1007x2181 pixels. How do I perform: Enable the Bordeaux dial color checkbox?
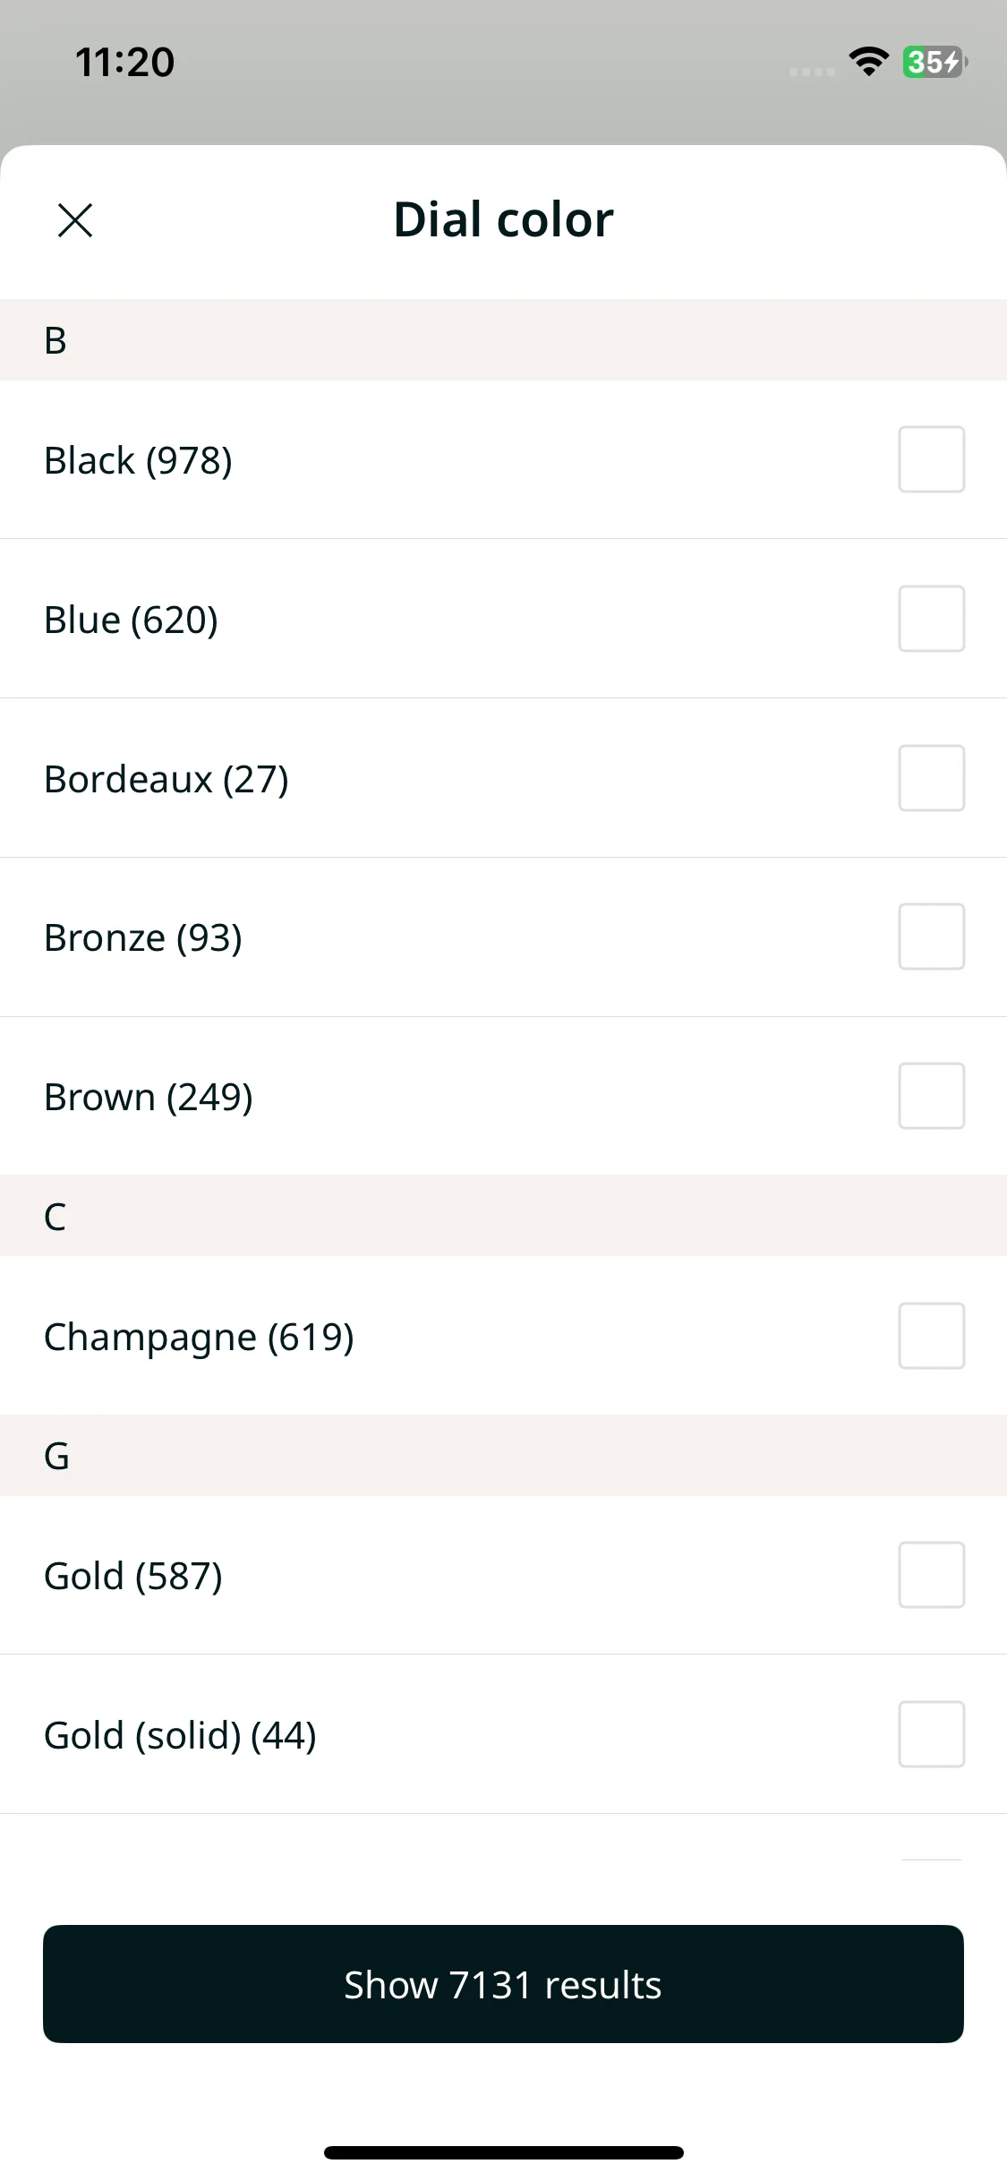(x=931, y=778)
